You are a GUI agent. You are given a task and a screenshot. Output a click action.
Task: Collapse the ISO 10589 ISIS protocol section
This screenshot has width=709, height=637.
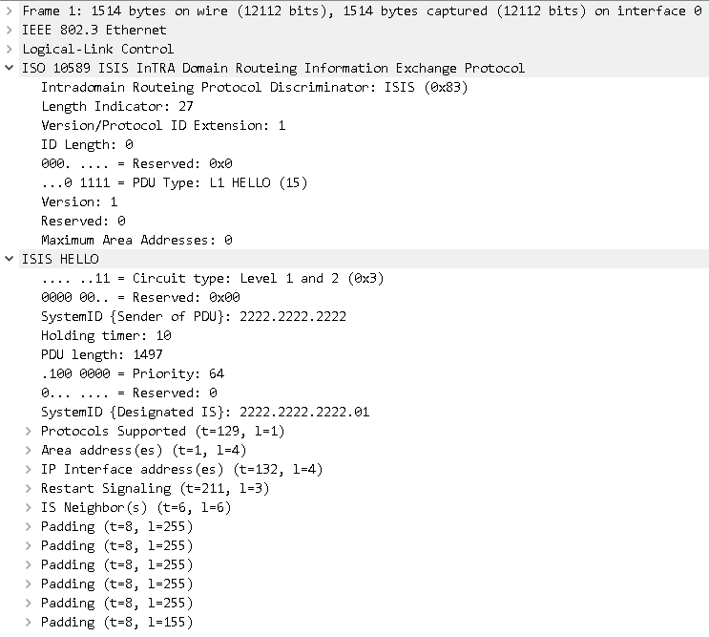10,68
